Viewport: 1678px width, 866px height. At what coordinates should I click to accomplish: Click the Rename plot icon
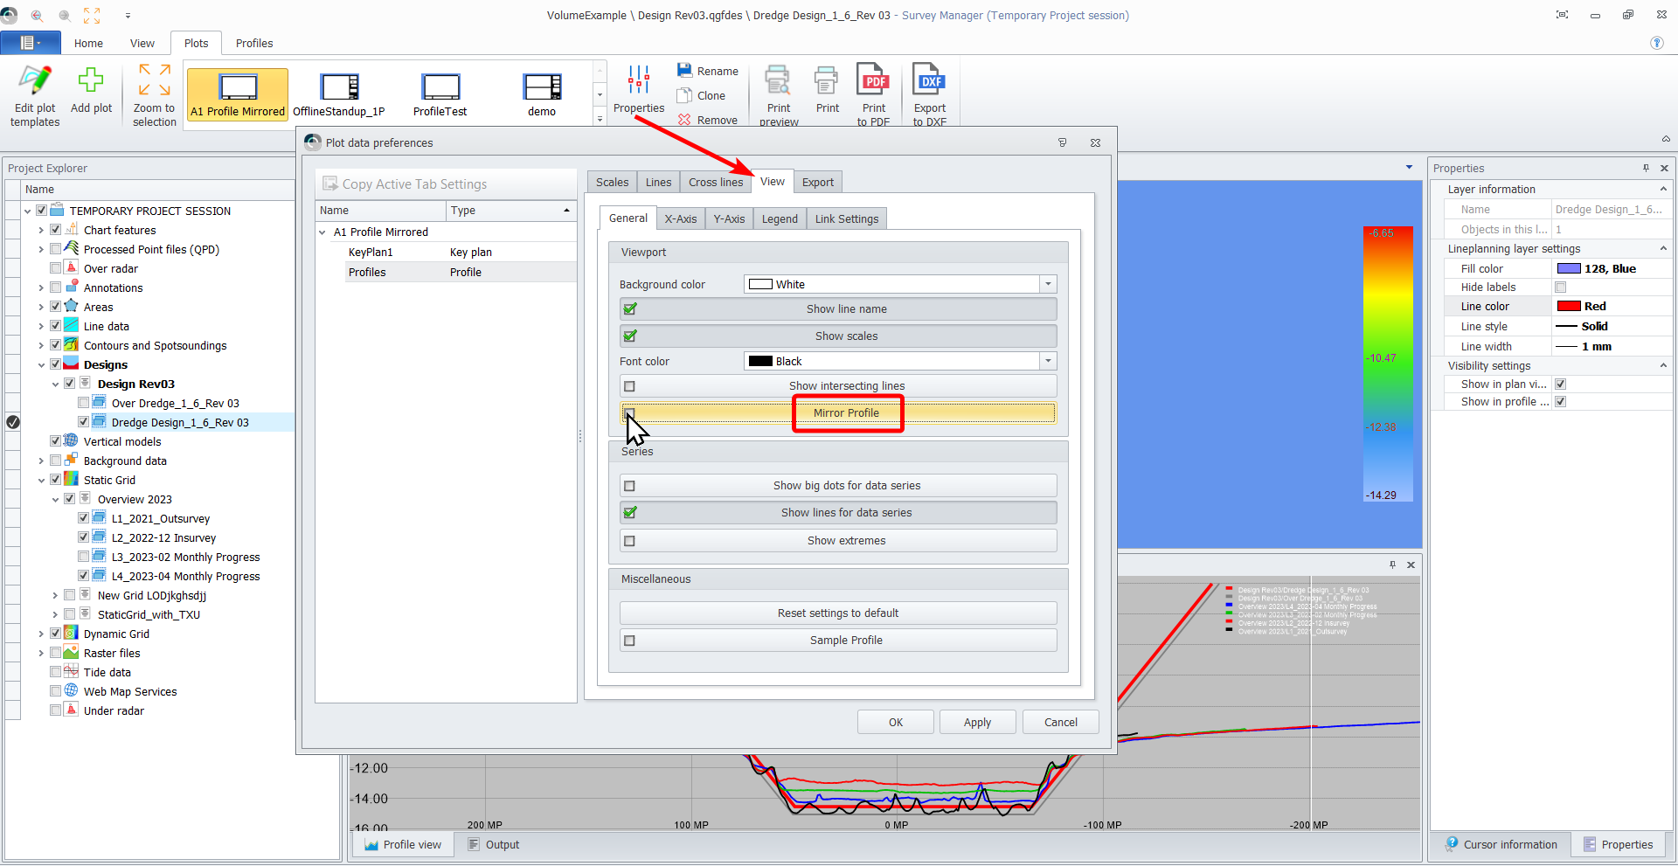685,71
